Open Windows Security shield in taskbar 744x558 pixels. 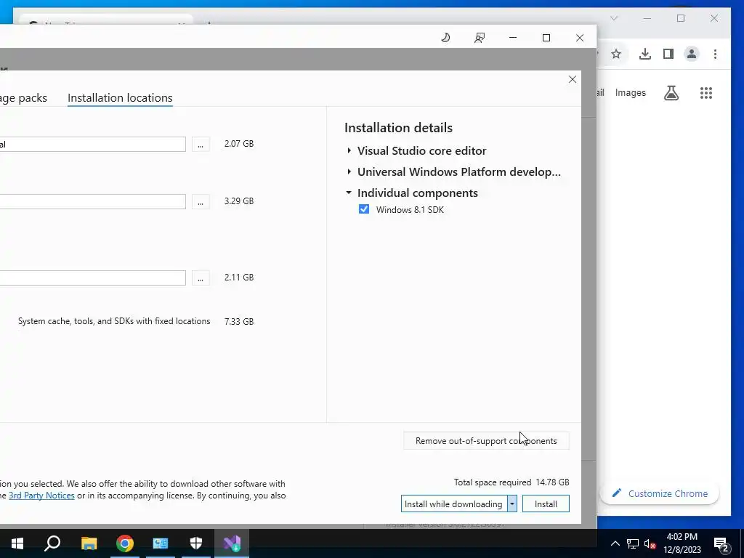click(x=196, y=543)
